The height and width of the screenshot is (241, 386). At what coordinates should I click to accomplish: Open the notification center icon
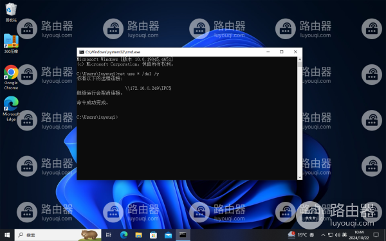tap(376, 235)
